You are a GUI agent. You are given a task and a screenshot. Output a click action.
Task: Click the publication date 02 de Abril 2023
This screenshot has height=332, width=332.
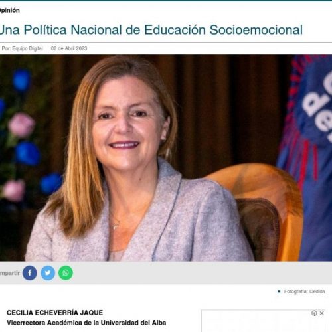coord(69,48)
